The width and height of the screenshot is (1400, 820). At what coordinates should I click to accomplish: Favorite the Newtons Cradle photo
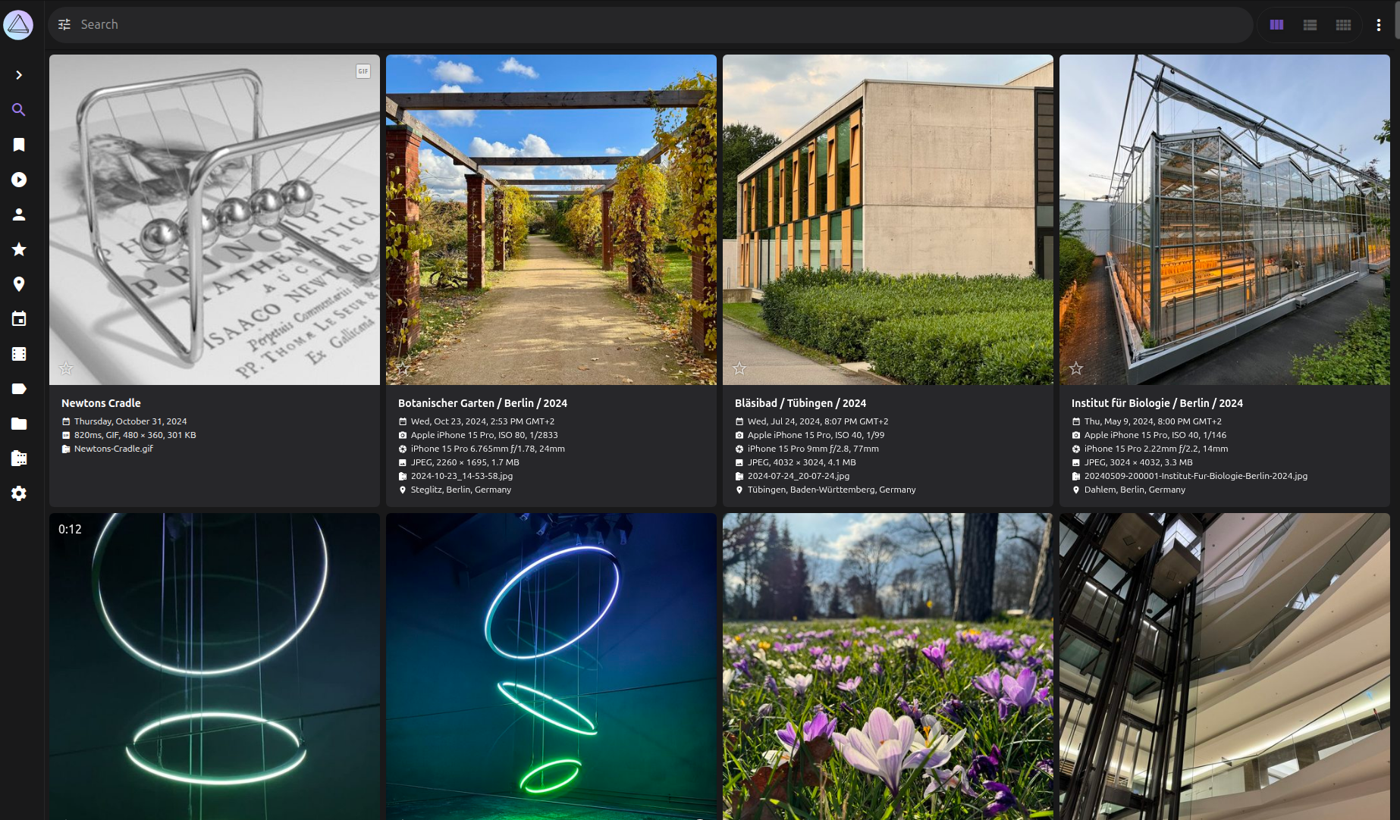pos(66,368)
